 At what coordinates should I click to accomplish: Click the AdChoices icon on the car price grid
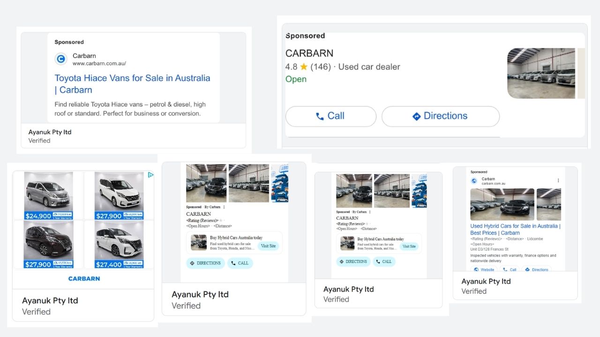[x=150, y=175]
